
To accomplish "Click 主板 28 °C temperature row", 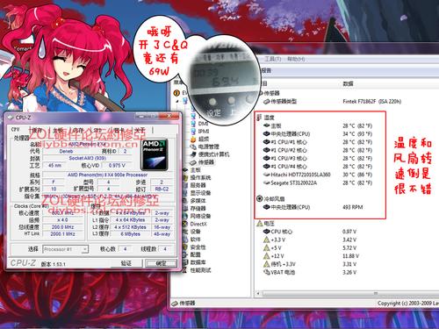I will click(x=318, y=125).
